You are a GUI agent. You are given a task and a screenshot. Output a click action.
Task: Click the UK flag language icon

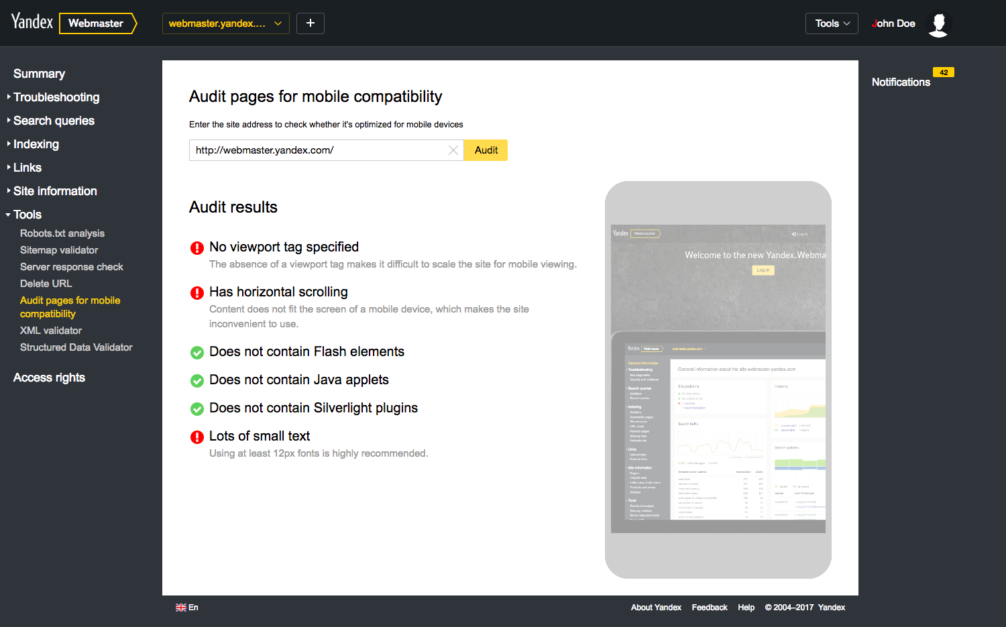click(181, 608)
